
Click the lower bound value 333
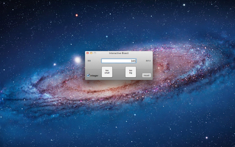point(89,61)
